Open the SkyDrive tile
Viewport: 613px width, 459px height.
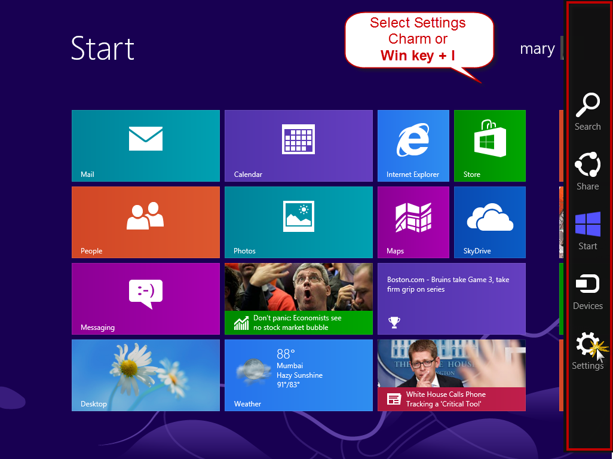point(490,222)
